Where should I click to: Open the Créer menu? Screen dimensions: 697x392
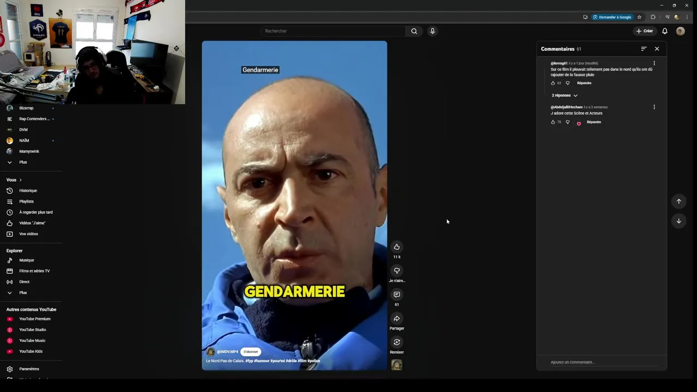(x=644, y=31)
